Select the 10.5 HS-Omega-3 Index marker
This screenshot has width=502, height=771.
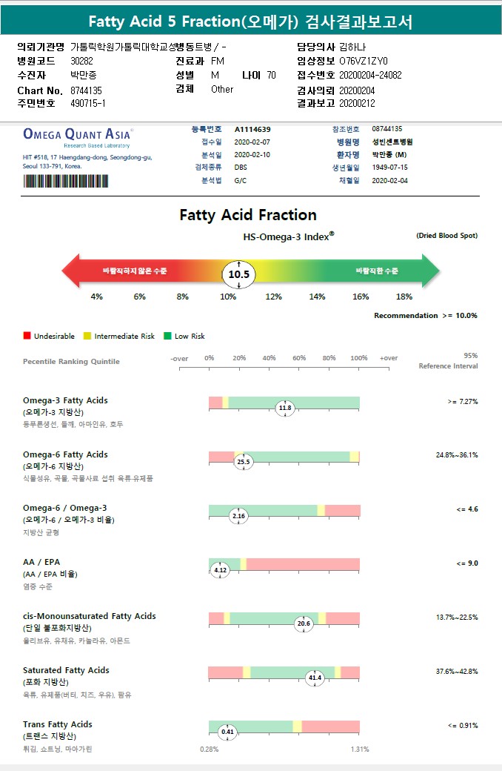point(239,274)
